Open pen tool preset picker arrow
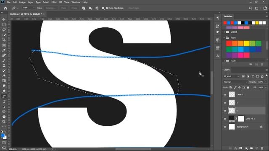This screenshot has height=151, width=269. coord(18,8)
